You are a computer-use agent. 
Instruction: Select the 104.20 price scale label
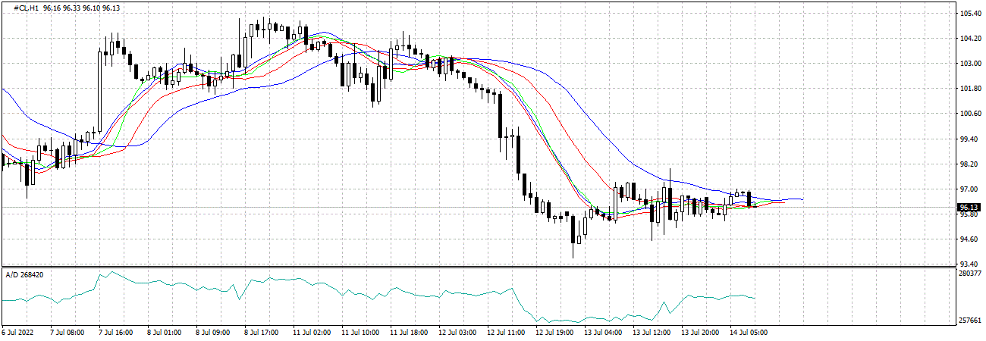pos(969,39)
